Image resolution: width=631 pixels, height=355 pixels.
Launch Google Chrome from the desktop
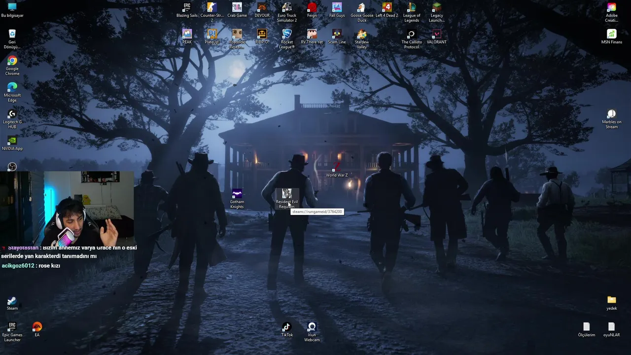click(x=12, y=66)
